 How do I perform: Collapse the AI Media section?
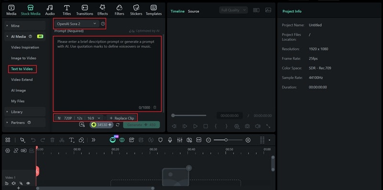point(25,36)
